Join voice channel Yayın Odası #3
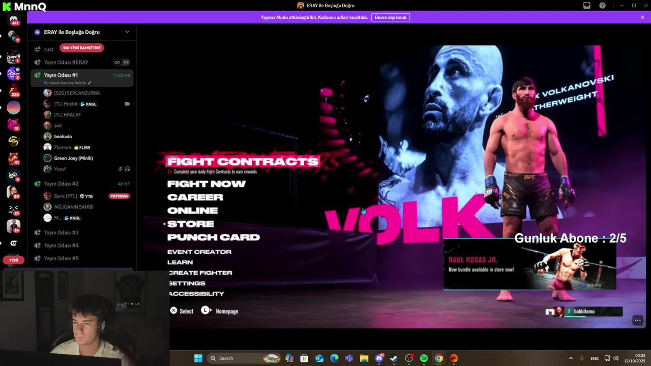 81,232
